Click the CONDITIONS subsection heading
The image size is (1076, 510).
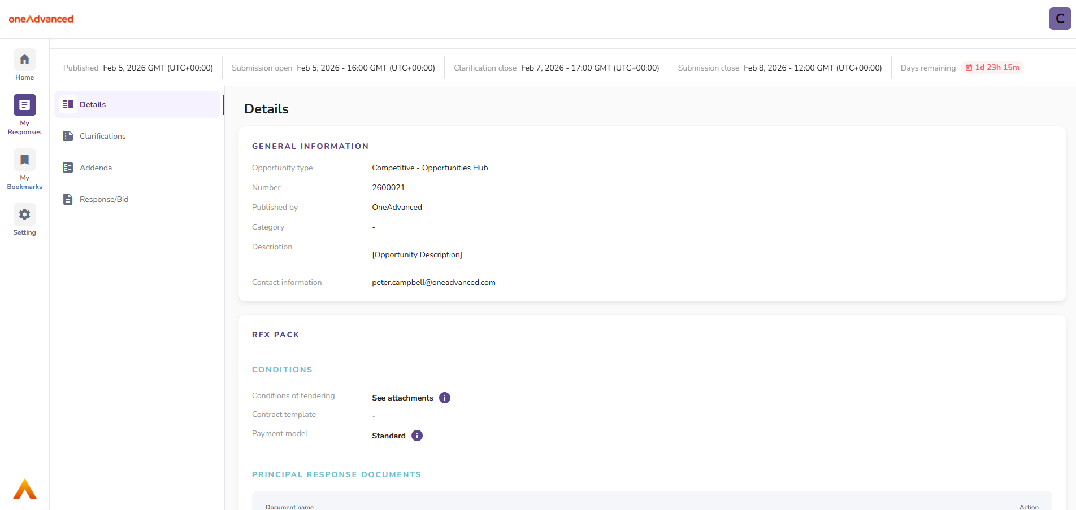click(x=282, y=370)
